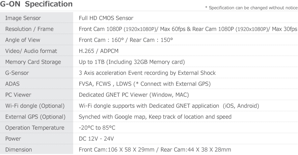The height and width of the screenshot is (155, 298).
Task: Click the G-ON Specification heading
Action: point(36,4)
